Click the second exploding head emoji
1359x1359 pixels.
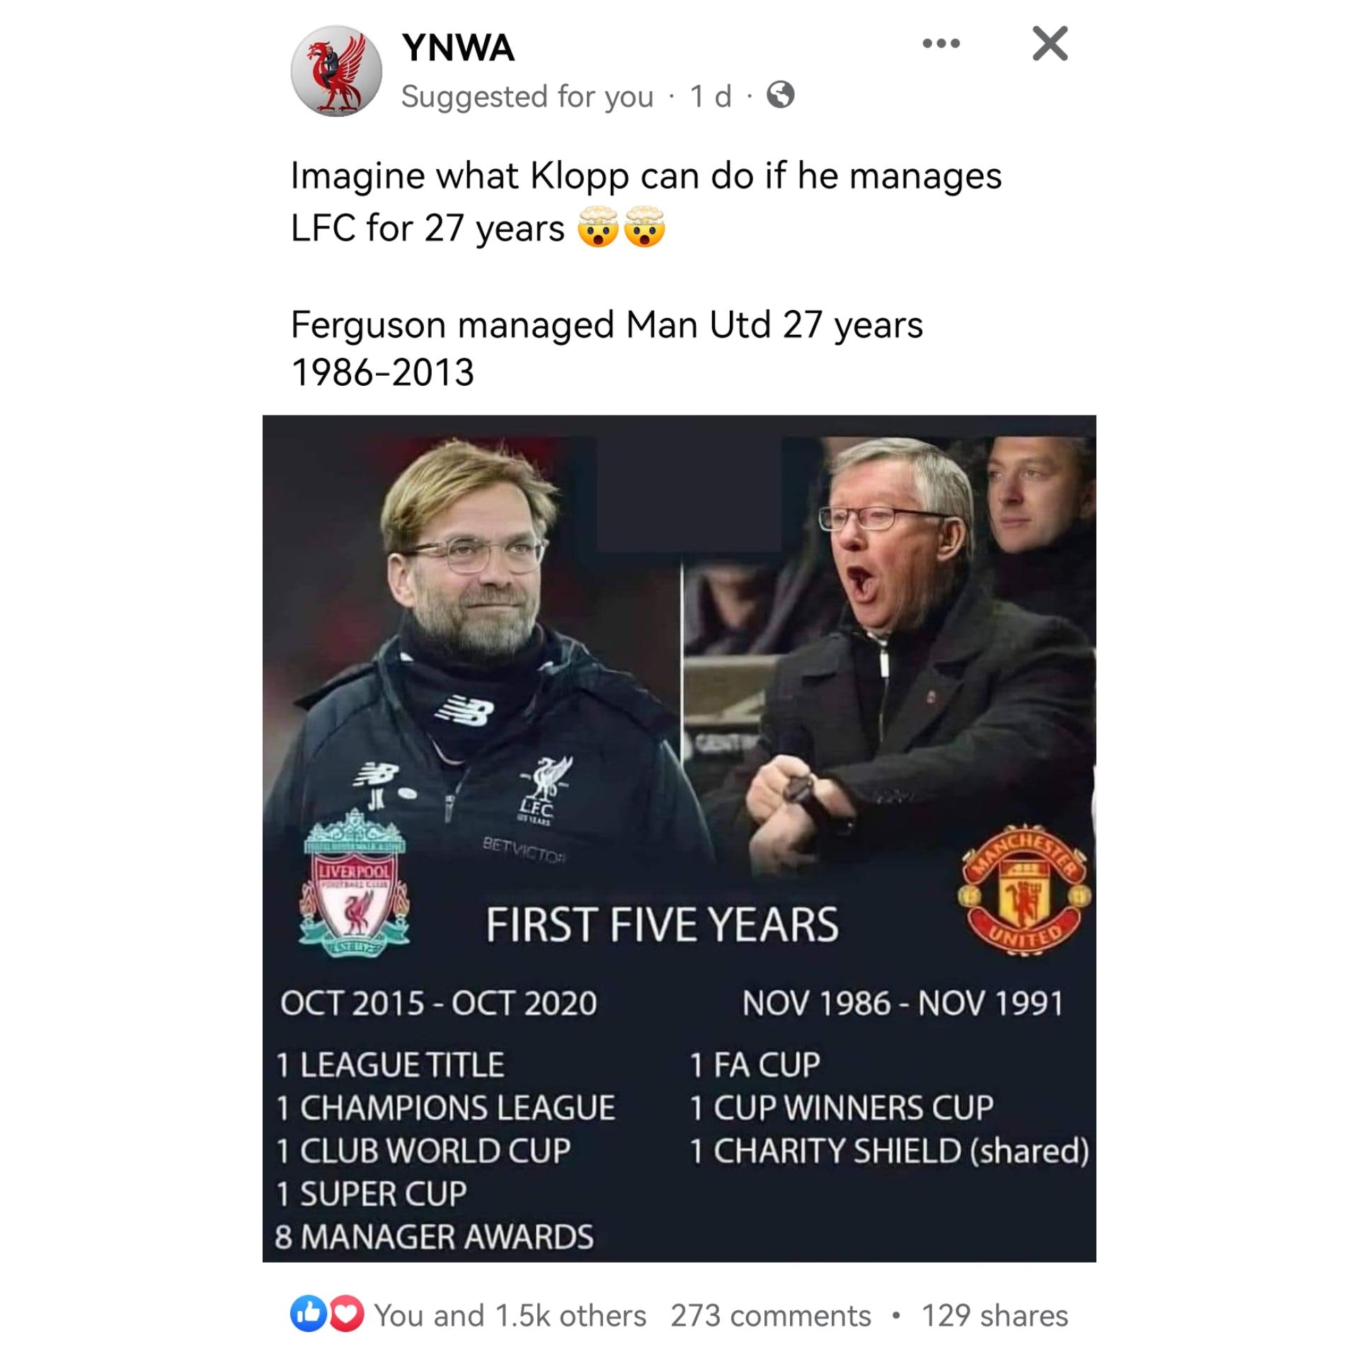[x=644, y=227]
